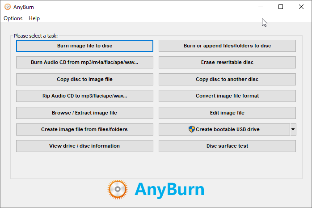Run Disc surface test
This screenshot has height=208, width=312.
point(227,146)
